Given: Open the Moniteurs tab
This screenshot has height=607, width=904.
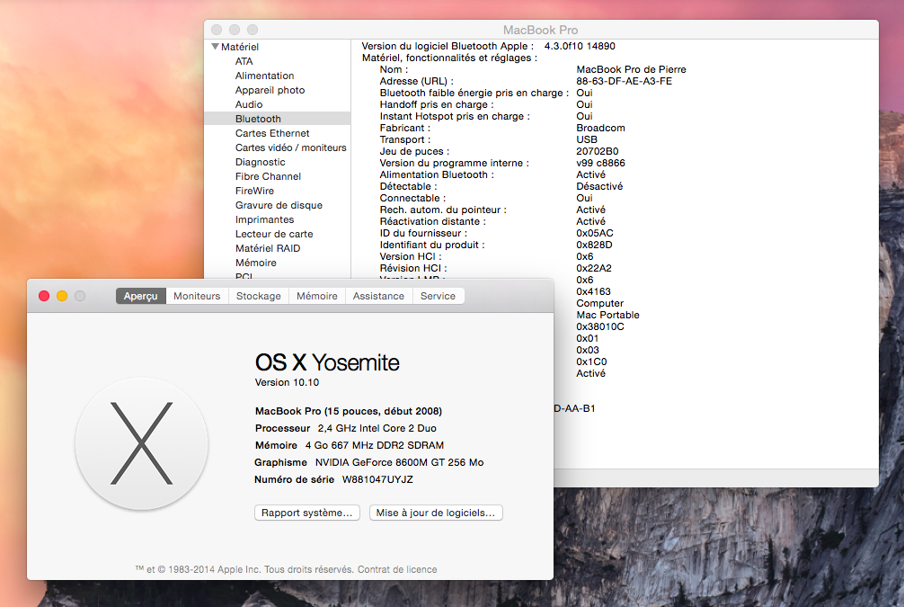Looking at the screenshot, I should (197, 296).
